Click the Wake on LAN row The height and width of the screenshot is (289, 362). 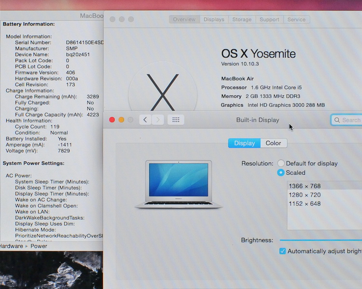(x=32, y=212)
